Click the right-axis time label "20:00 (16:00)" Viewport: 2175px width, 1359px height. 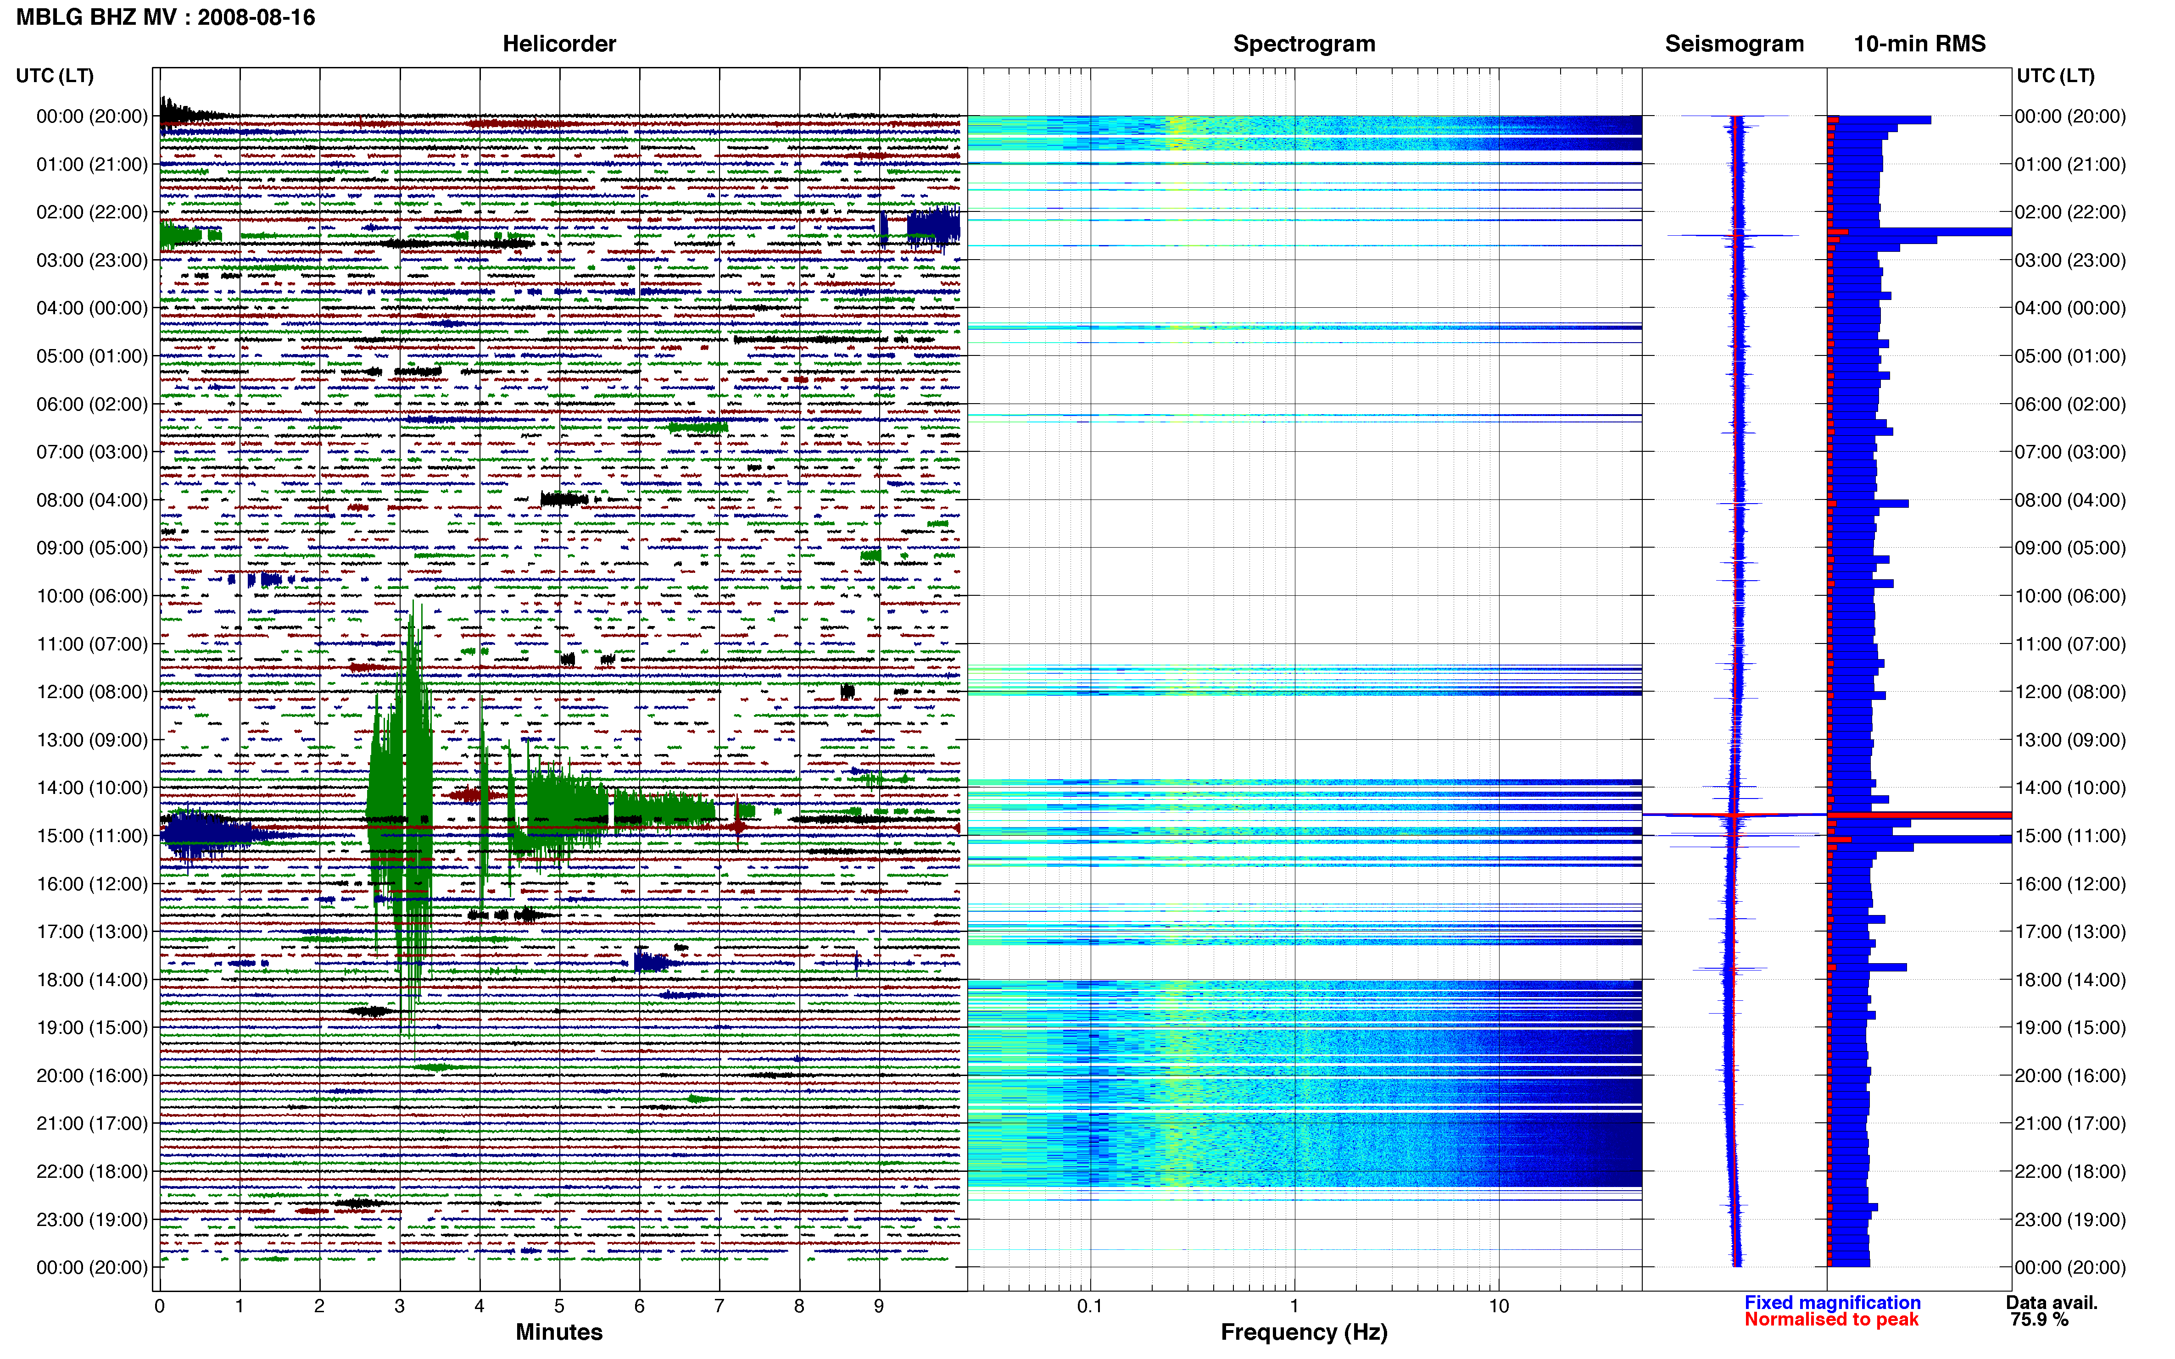pyautogui.click(x=2070, y=1076)
